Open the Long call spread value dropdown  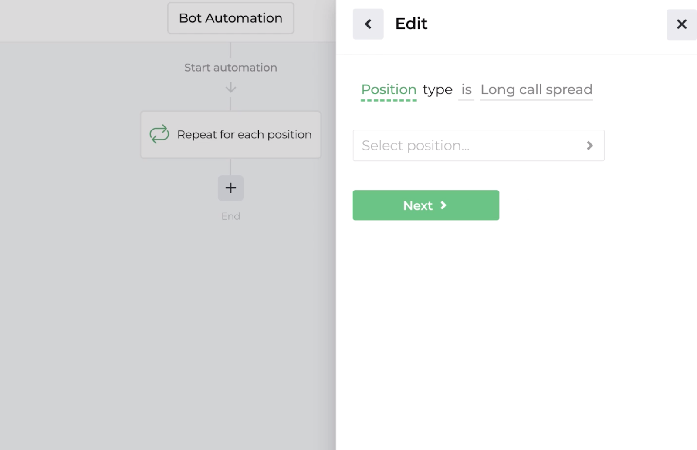coord(536,90)
